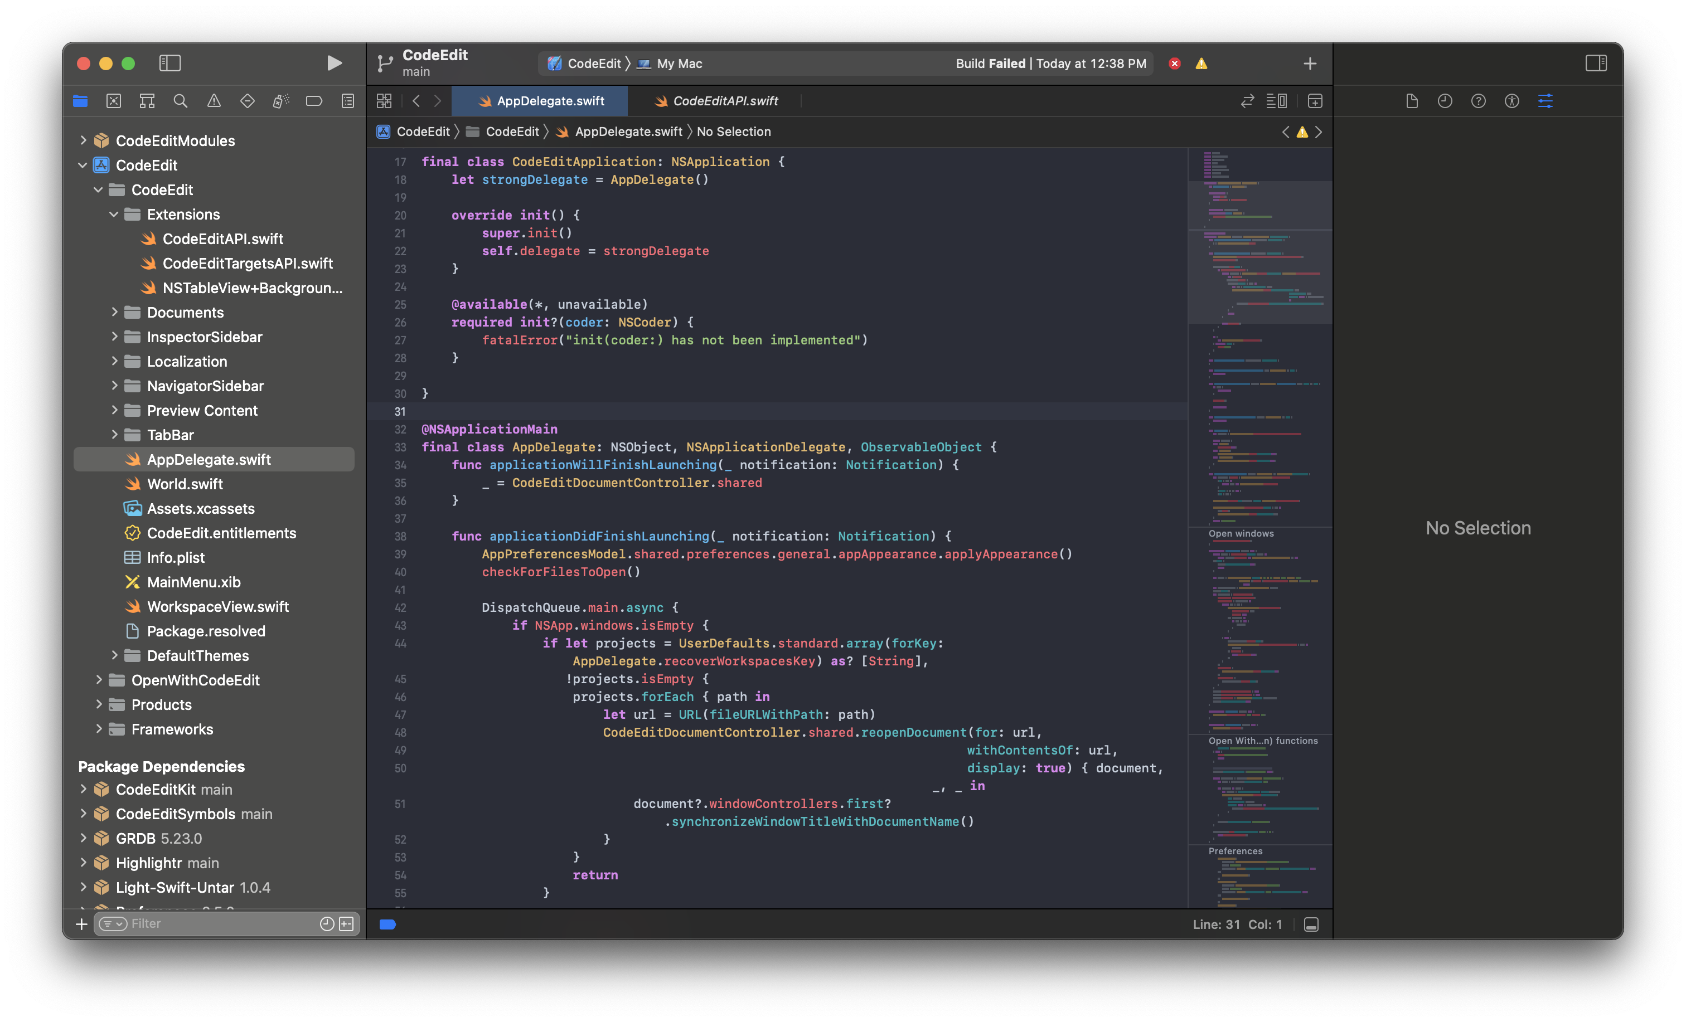Click the red build error indicator

(1174, 64)
